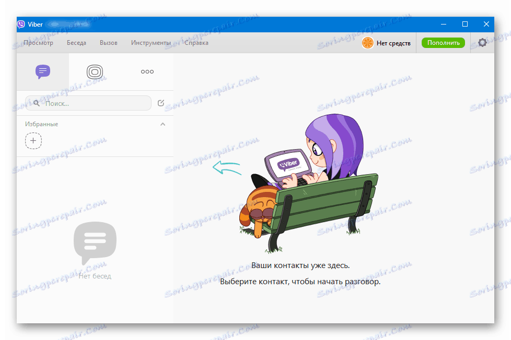
Task: Open the More options ellipsis icon
Action: pos(147,71)
